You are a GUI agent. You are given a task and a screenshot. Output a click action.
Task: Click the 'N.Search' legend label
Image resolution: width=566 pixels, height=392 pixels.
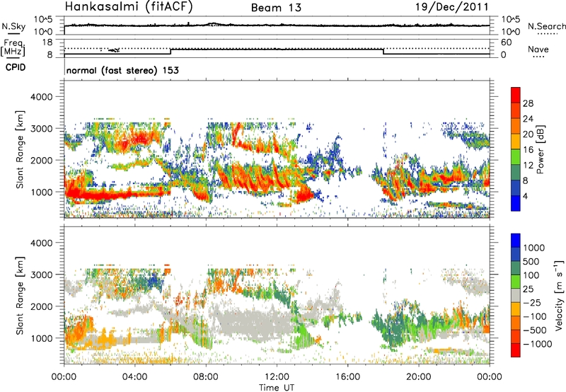click(546, 26)
